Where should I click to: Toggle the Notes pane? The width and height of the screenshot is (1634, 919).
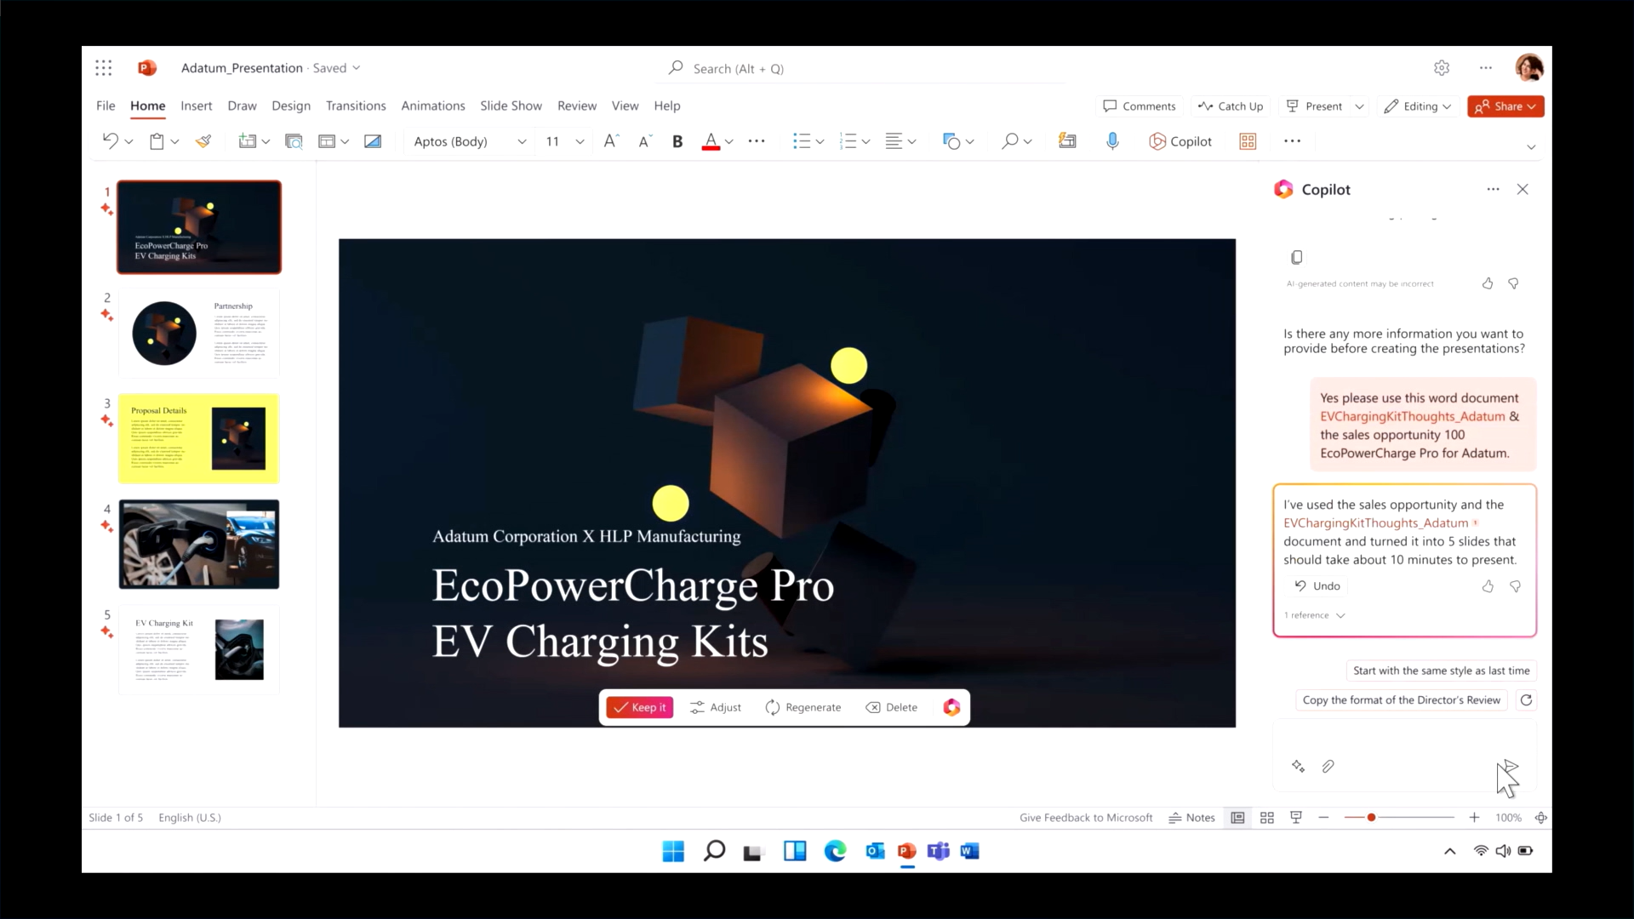click(x=1191, y=818)
